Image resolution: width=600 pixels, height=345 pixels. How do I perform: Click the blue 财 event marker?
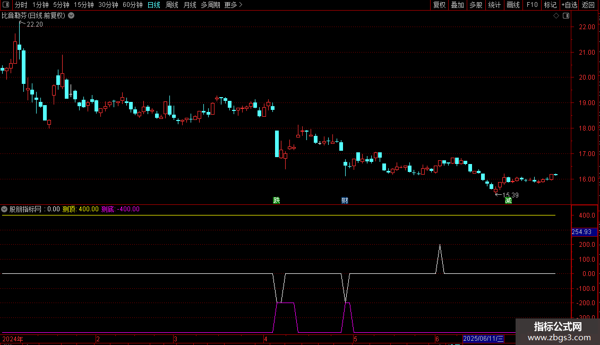[345, 200]
